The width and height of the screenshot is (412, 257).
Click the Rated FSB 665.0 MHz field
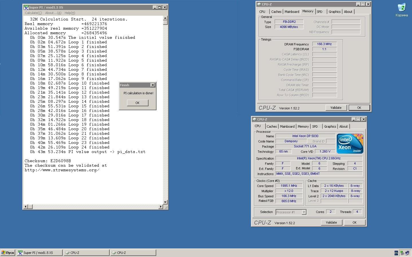pyautogui.click(x=289, y=201)
